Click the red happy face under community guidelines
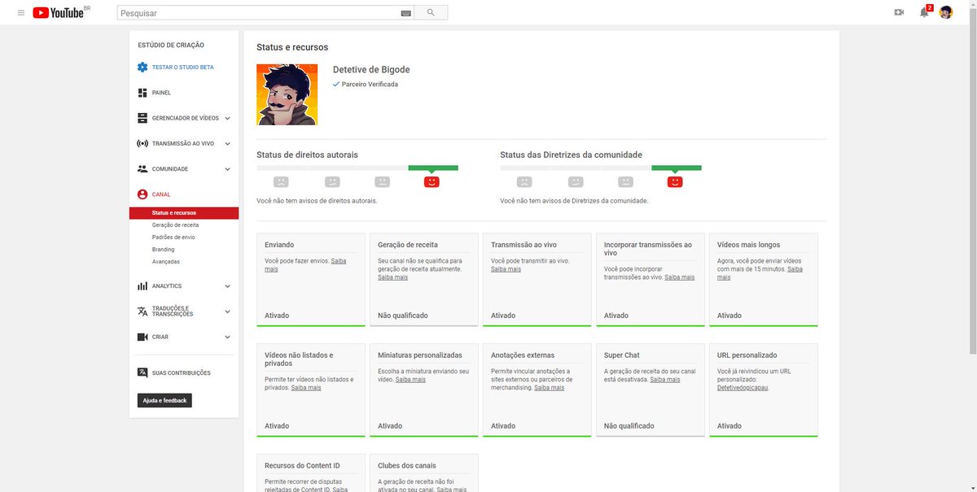This screenshot has width=977, height=492. pyautogui.click(x=675, y=182)
